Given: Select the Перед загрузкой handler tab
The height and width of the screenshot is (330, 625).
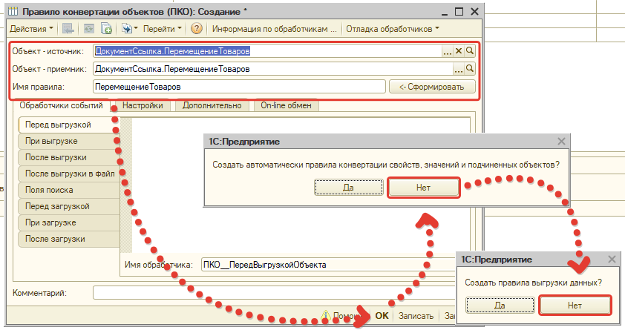Looking at the screenshot, I should 68,207.
